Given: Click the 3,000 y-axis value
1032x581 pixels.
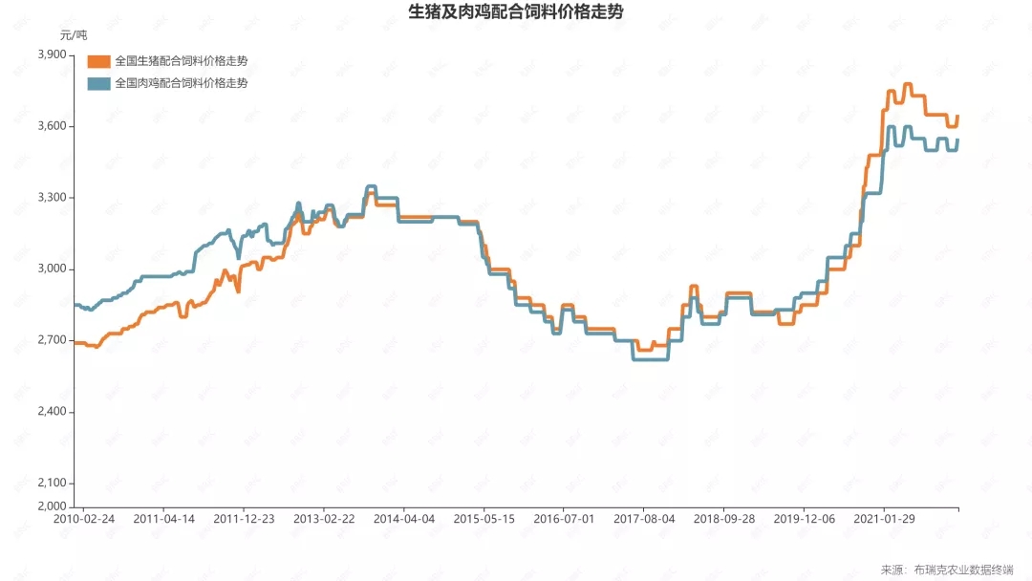Looking at the screenshot, I should [x=52, y=269].
